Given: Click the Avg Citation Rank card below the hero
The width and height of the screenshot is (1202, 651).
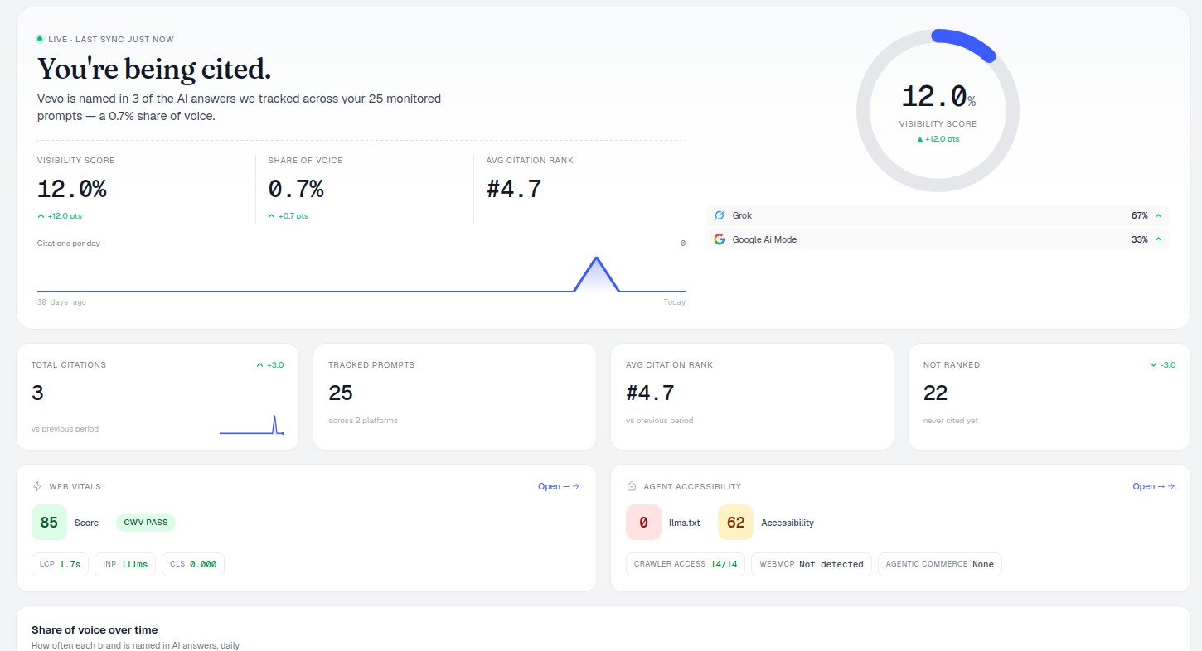Looking at the screenshot, I should [752, 397].
